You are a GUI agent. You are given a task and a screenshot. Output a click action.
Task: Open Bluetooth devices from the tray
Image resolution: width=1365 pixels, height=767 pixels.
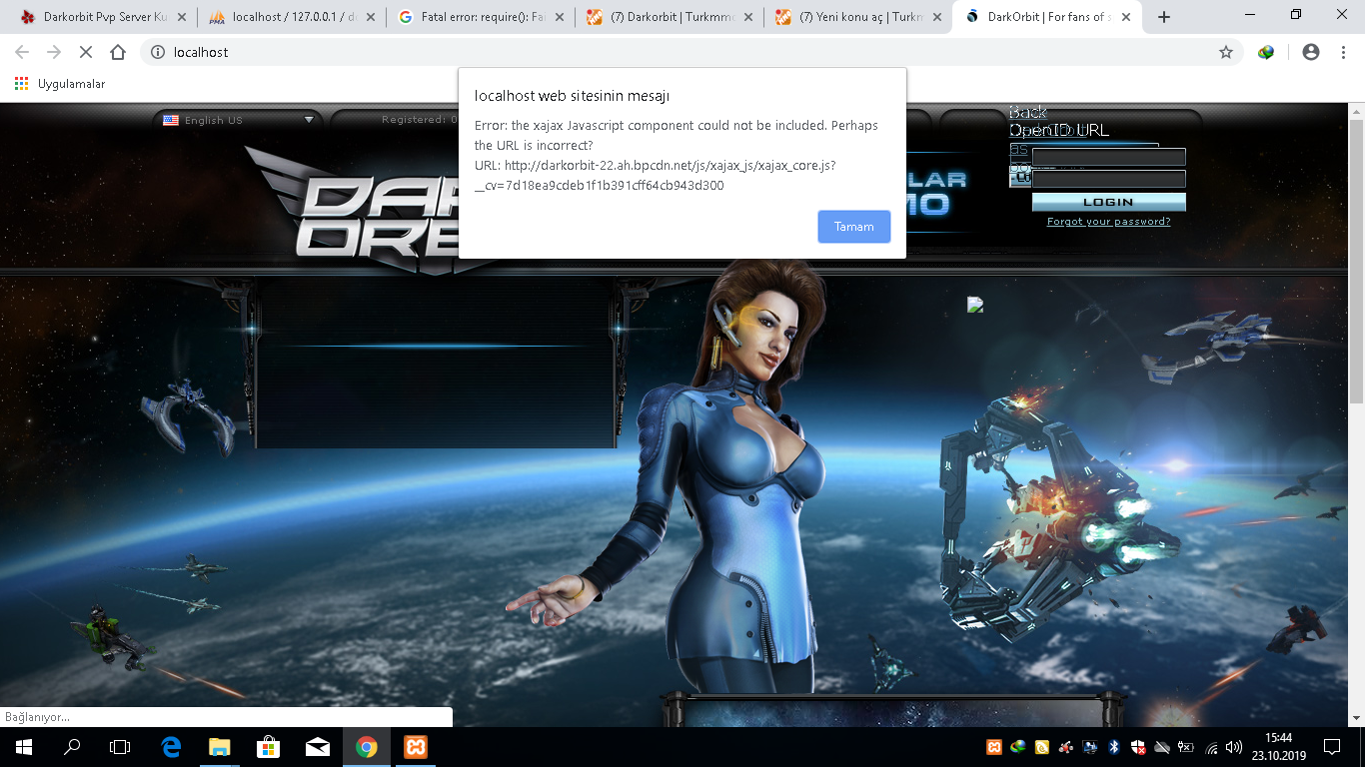(1114, 747)
